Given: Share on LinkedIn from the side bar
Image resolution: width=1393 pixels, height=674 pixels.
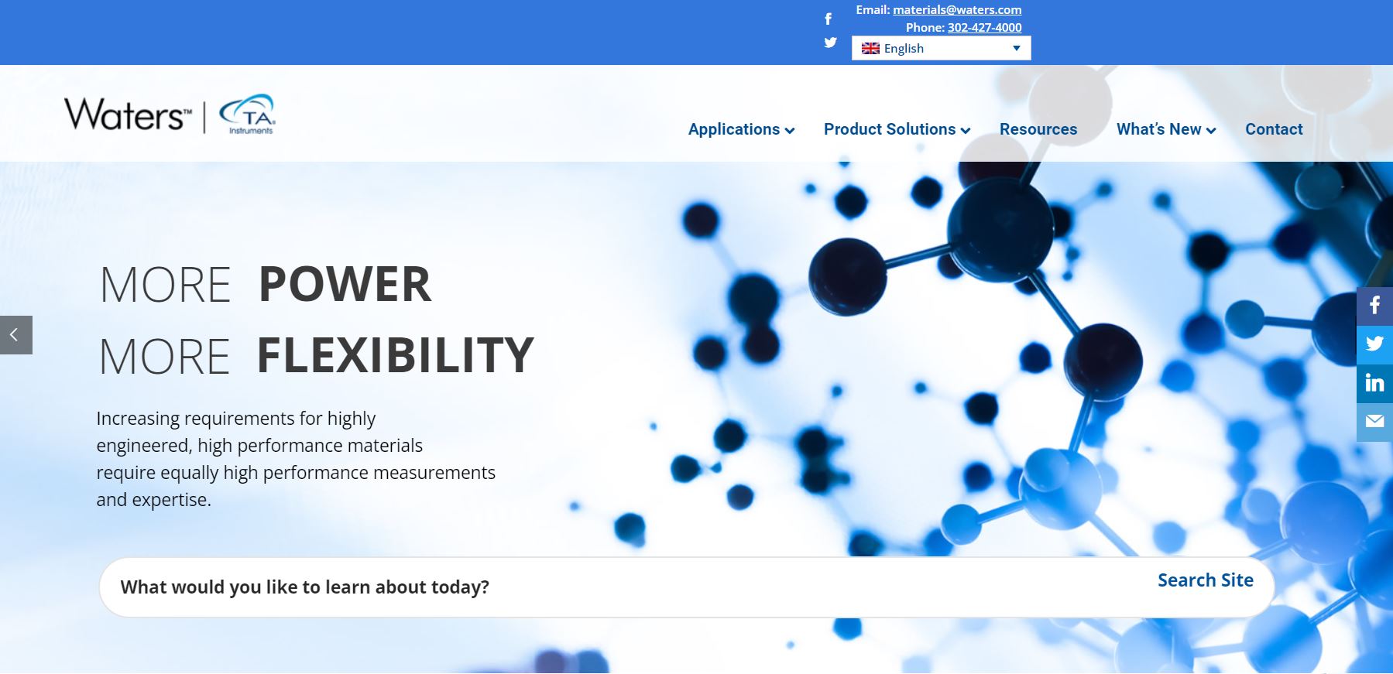Looking at the screenshot, I should pyautogui.click(x=1374, y=383).
